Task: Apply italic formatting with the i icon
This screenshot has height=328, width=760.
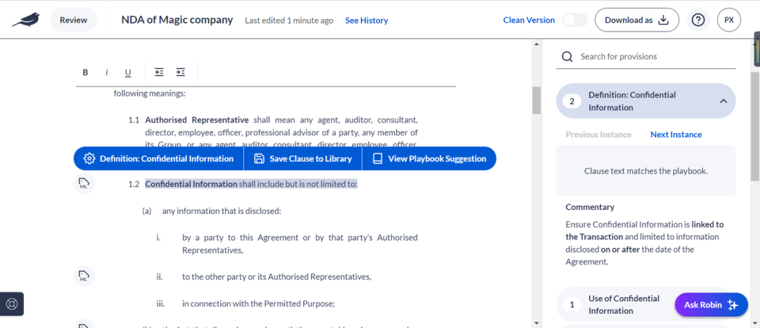Action: (x=107, y=72)
